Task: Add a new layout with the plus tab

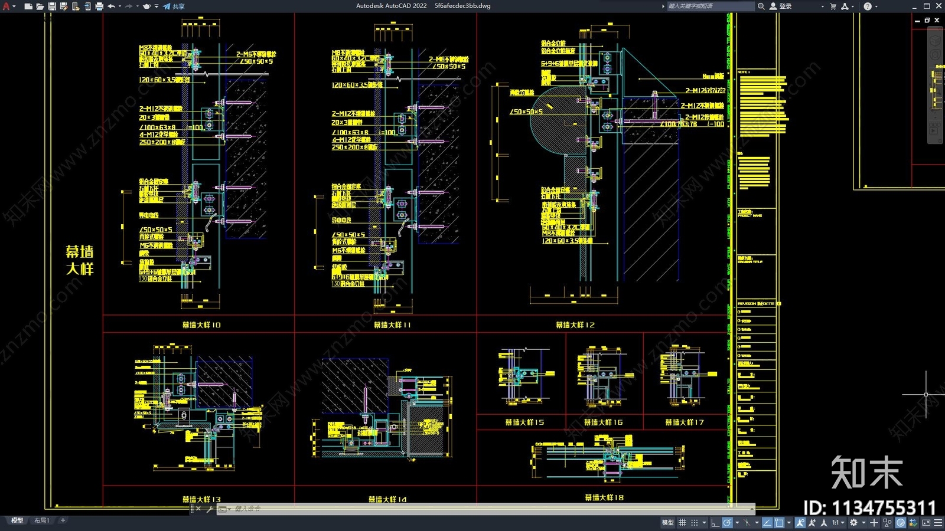Action: (63, 520)
